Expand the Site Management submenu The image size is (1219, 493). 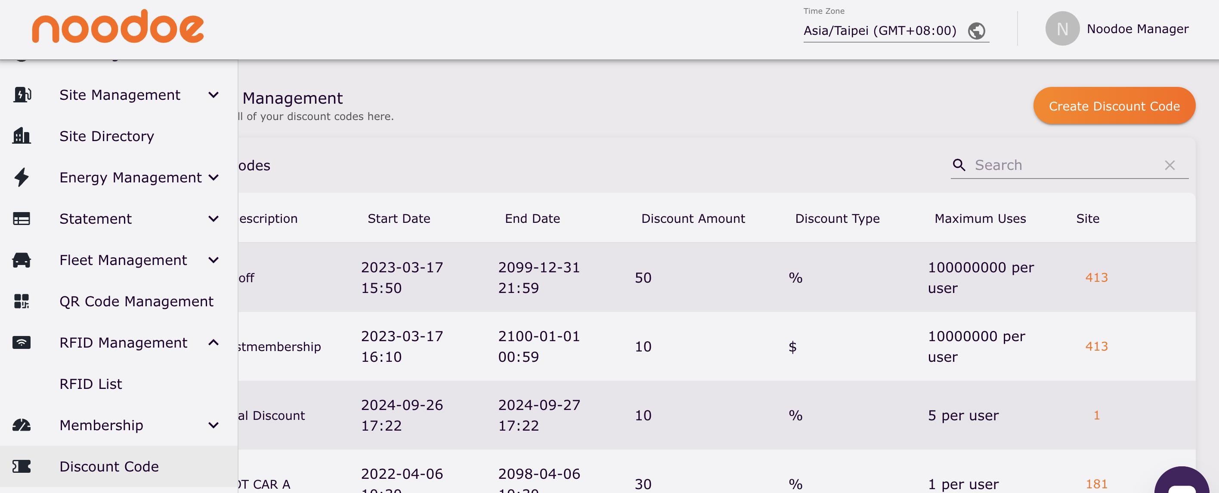[214, 95]
